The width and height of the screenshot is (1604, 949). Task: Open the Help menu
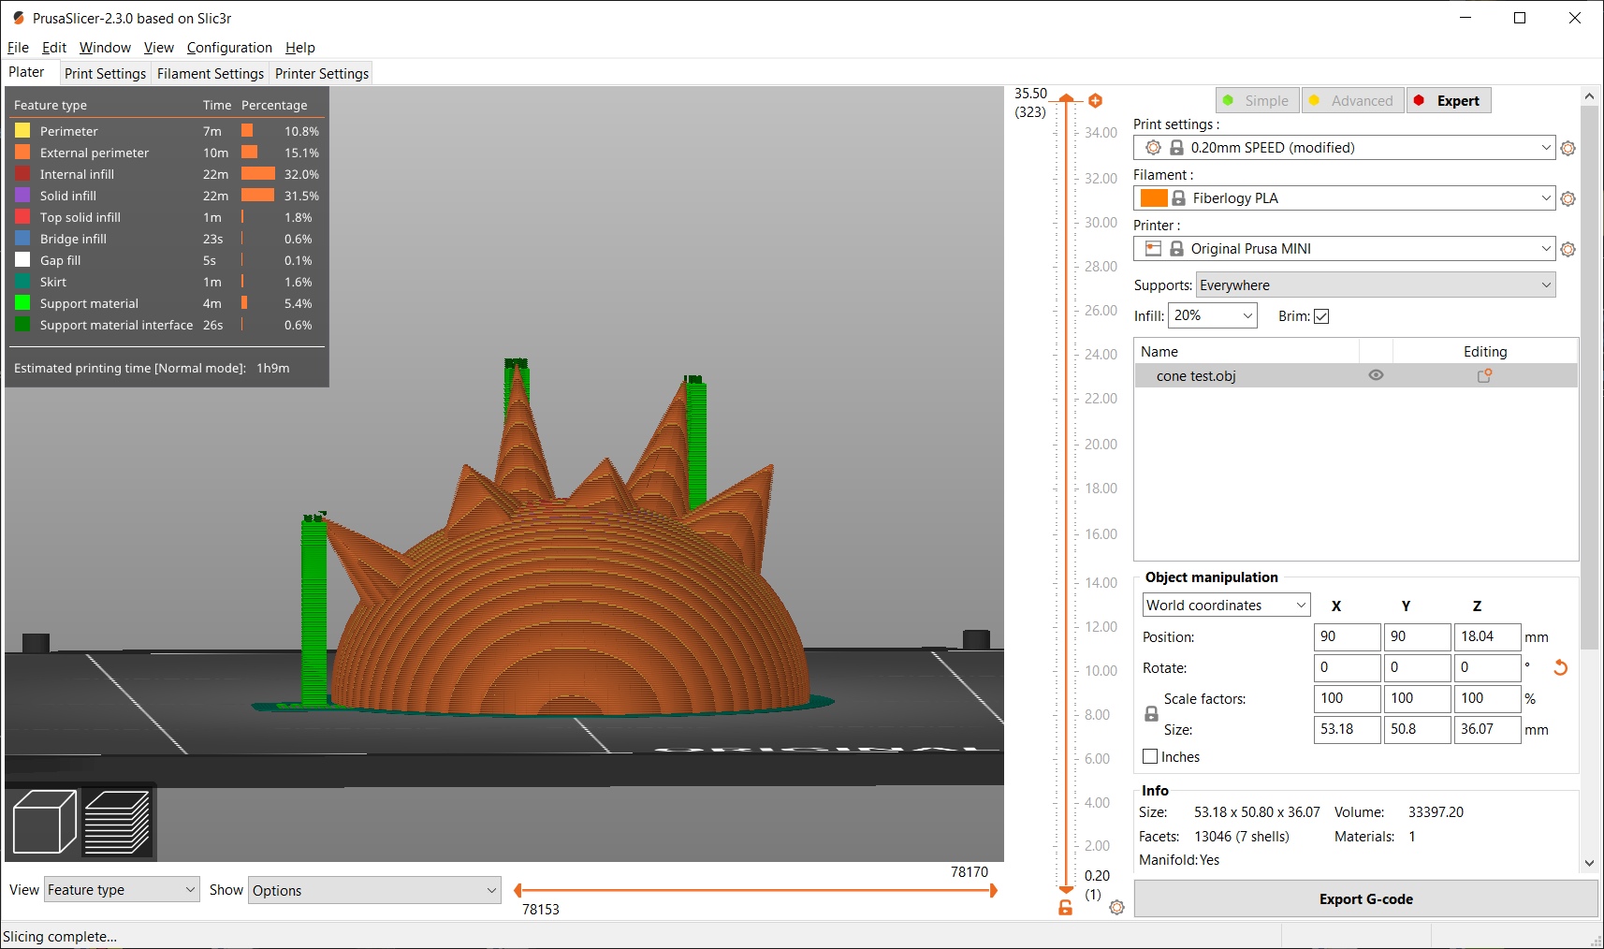pyautogui.click(x=300, y=48)
